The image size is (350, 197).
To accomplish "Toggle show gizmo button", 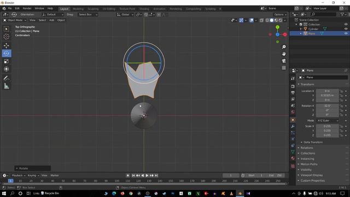I will coord(241,20).
